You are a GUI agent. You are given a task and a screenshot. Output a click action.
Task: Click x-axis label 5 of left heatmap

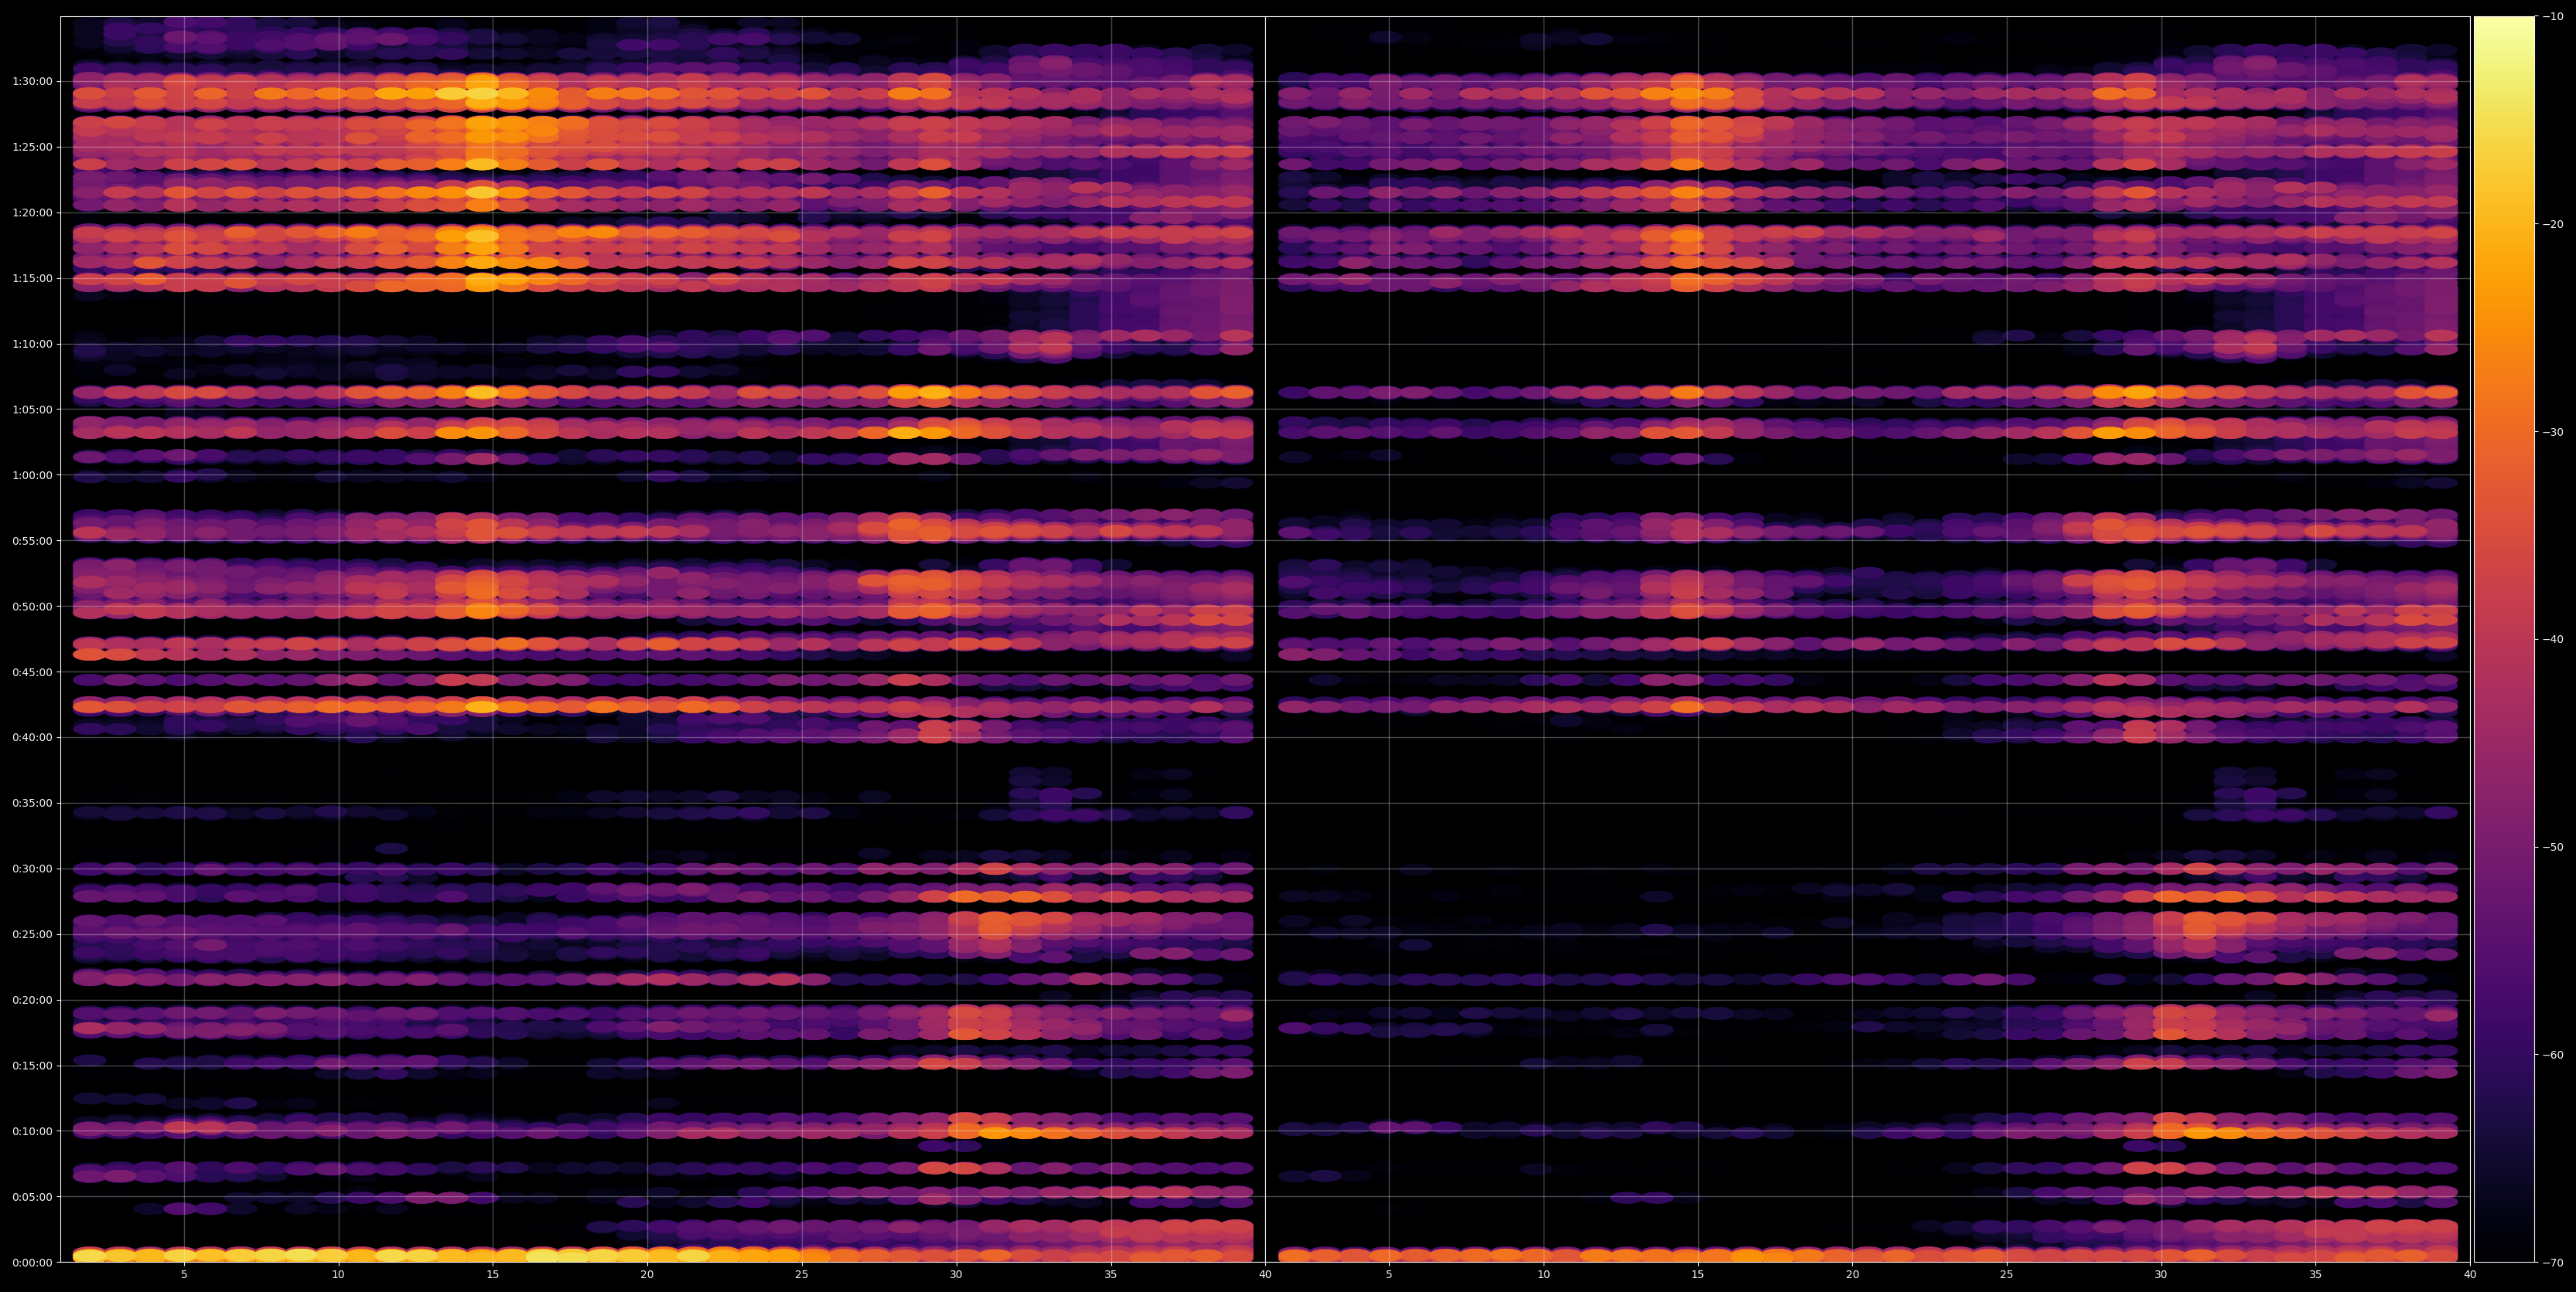pos(184,1275)
